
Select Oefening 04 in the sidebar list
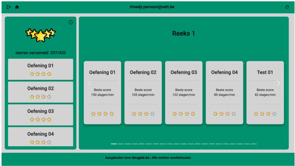pos(40,134)
